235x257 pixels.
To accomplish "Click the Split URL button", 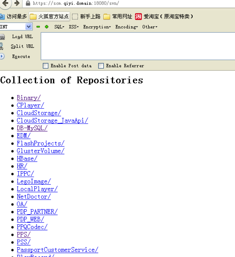I will point(22,46).
